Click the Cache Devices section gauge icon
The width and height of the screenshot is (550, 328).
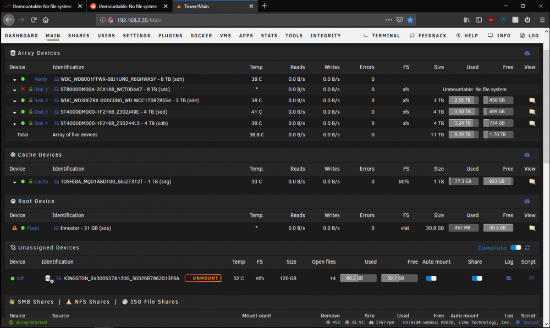point(527,155)
